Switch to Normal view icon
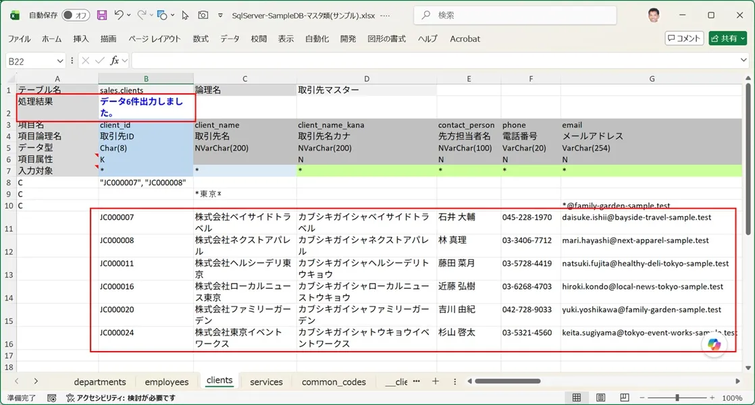 [576, 398]
